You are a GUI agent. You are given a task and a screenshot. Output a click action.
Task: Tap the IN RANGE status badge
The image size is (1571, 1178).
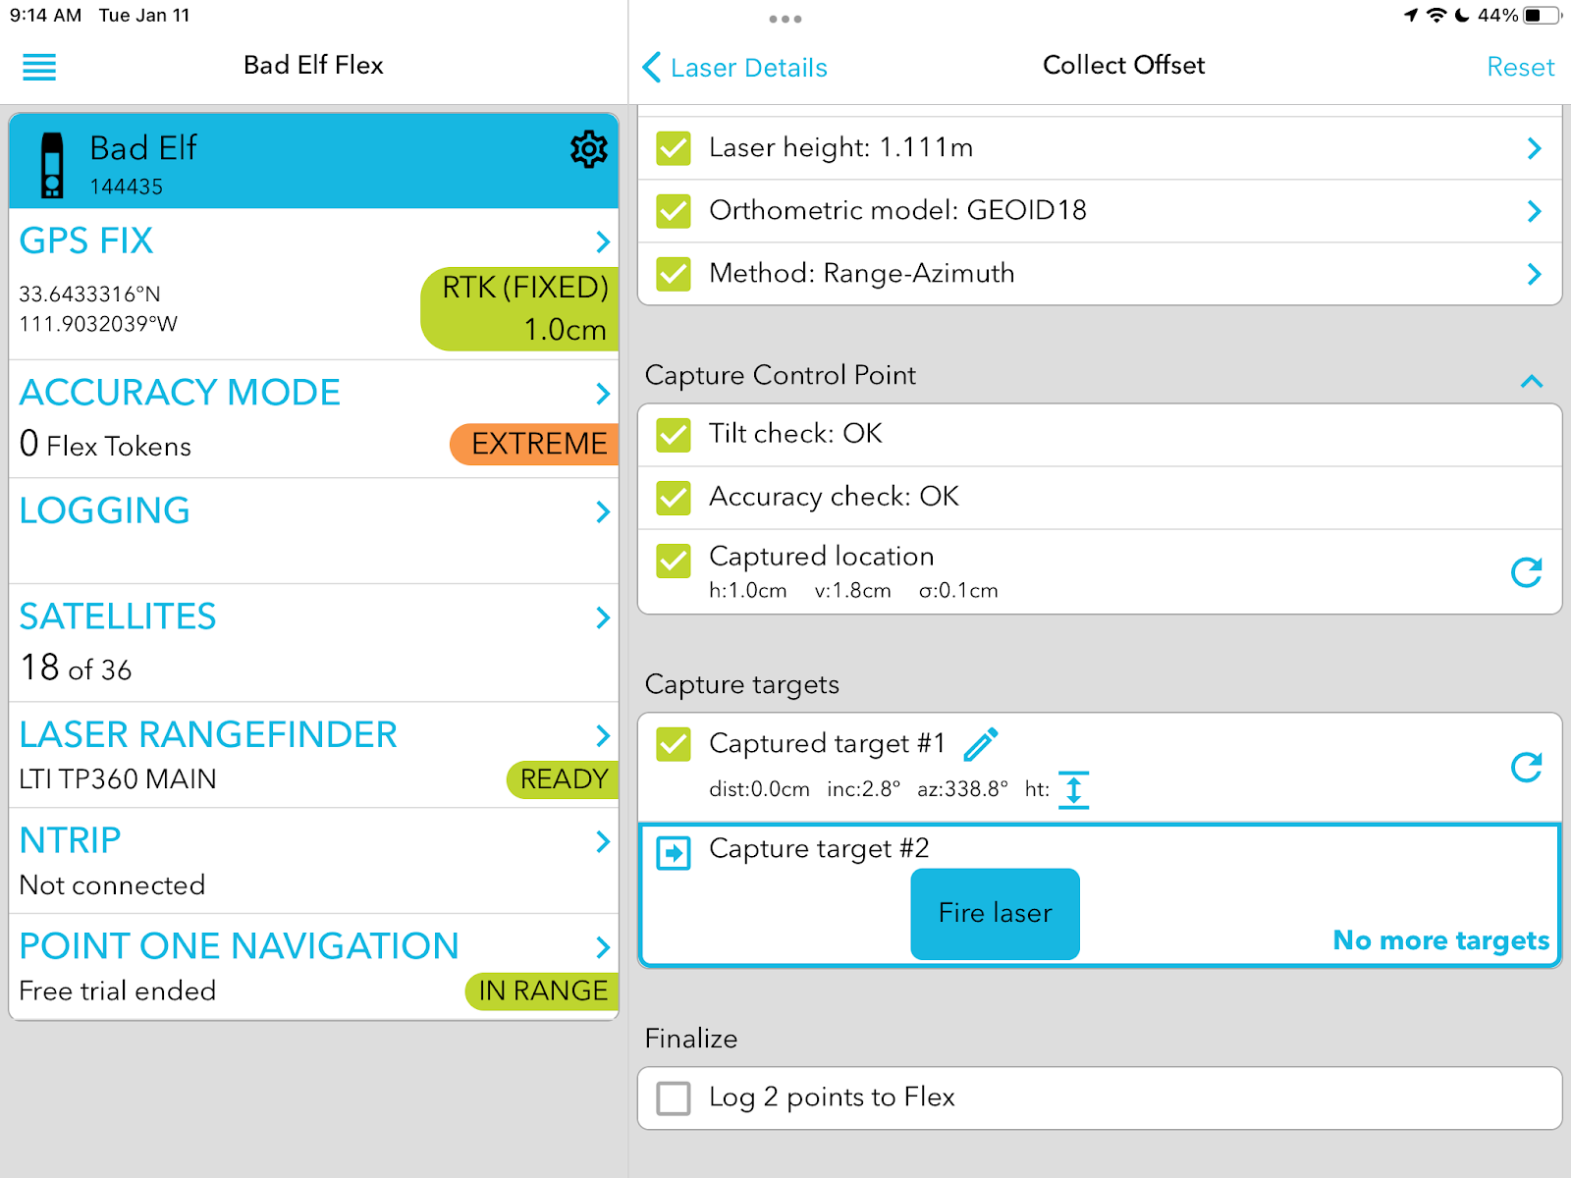(542, 991)
